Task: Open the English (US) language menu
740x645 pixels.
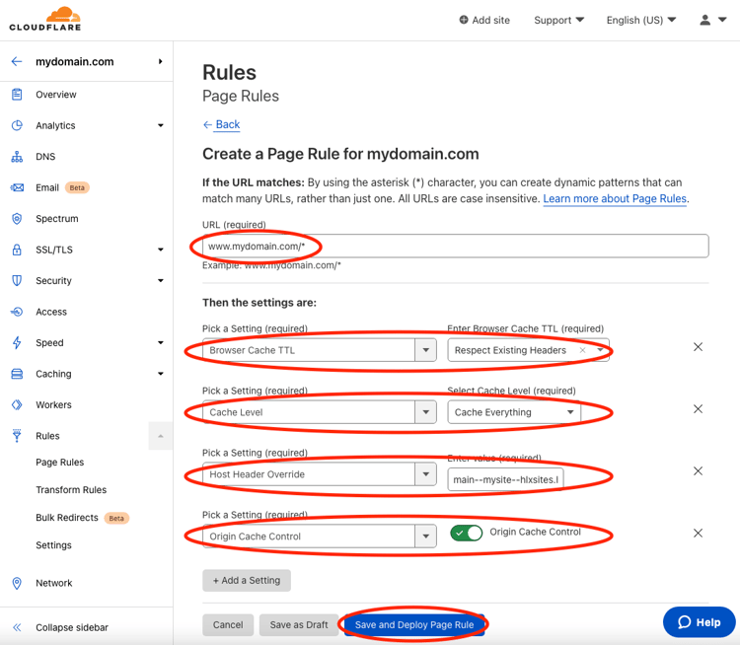Action: coord(641,20)
